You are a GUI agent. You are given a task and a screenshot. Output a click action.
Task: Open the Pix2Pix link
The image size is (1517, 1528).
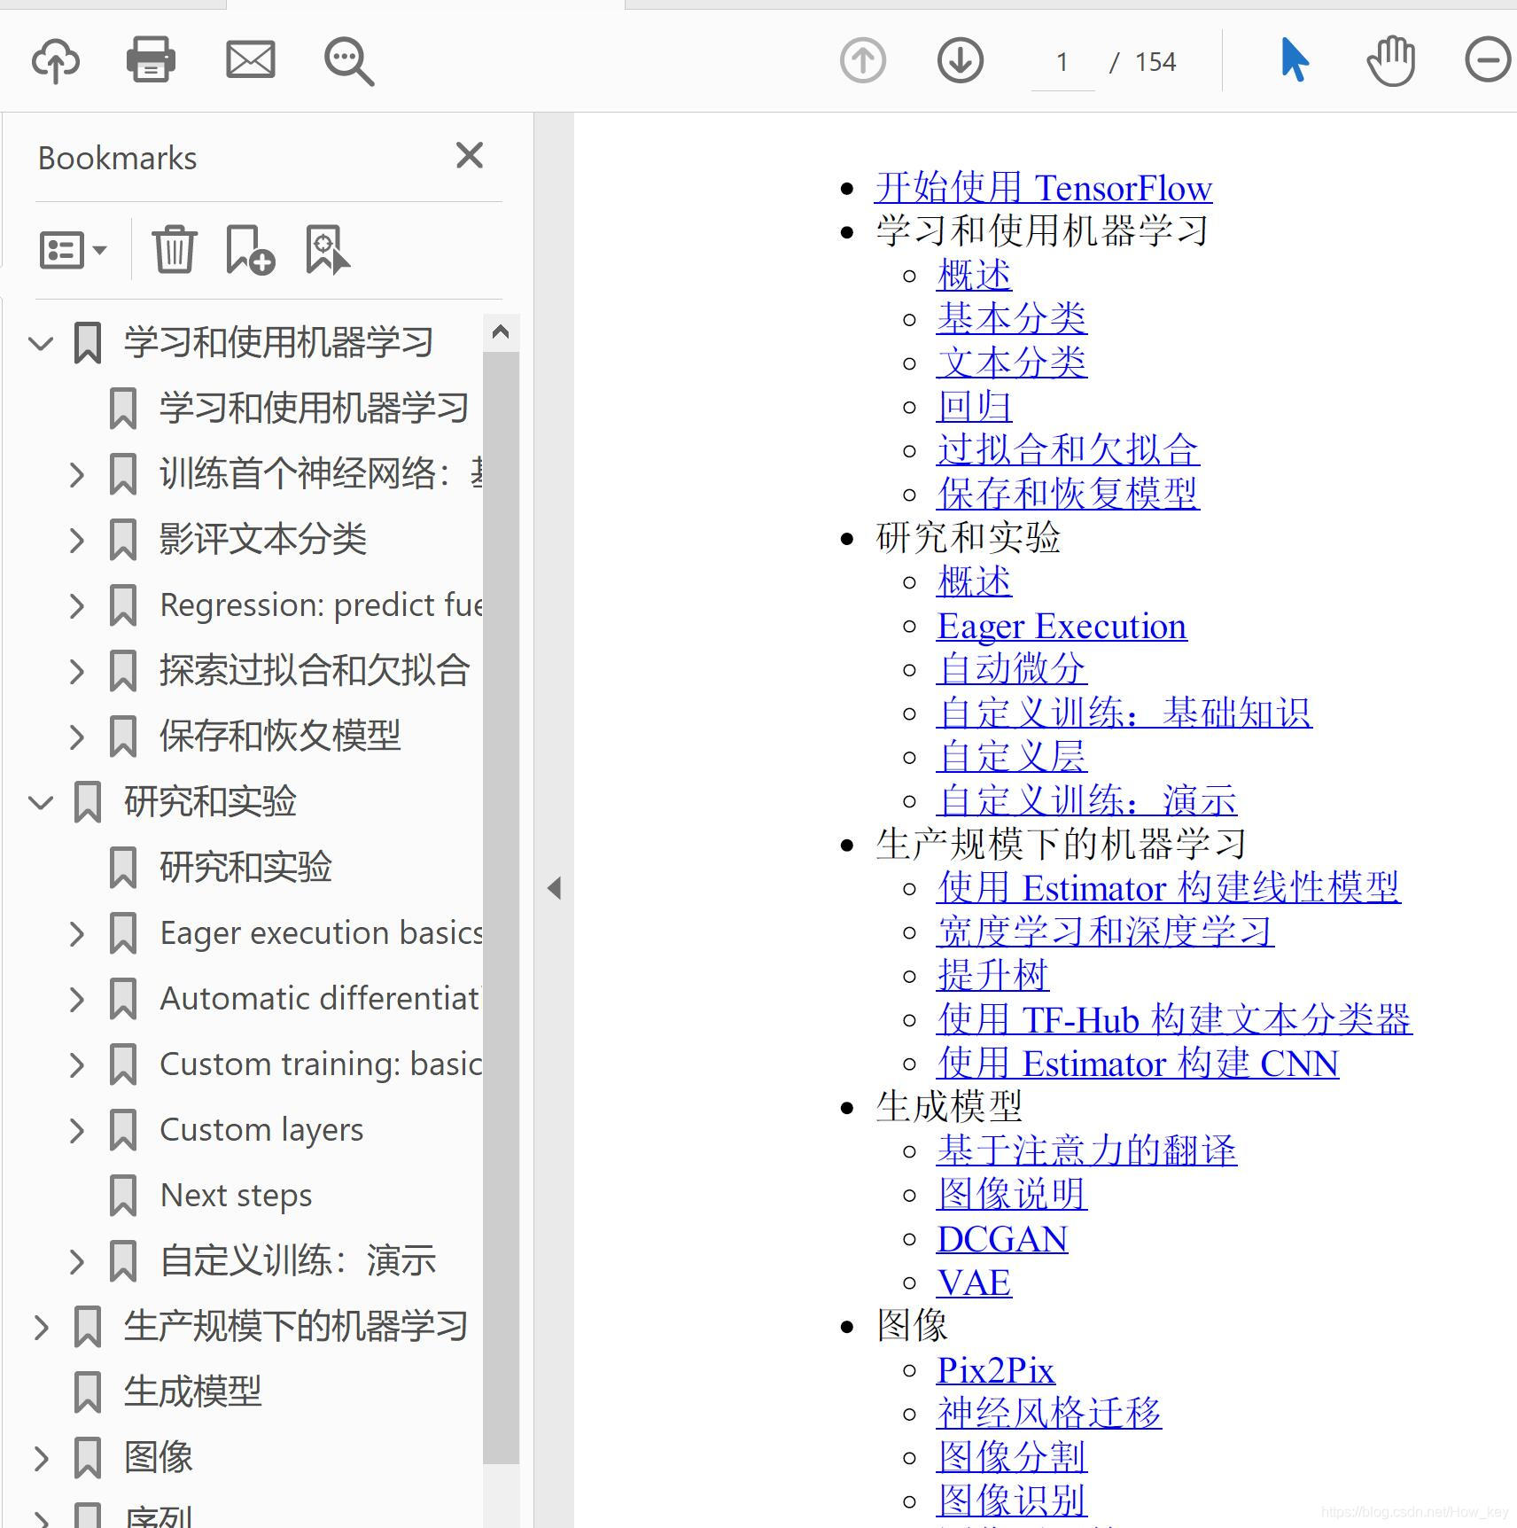tap(995, 1370)
